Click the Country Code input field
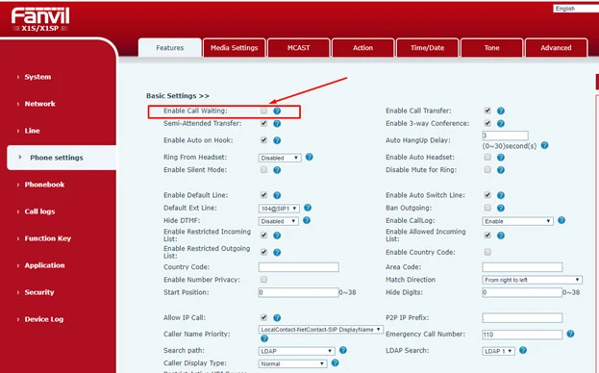Screen dimensions: 599x373 pos(299,267)
